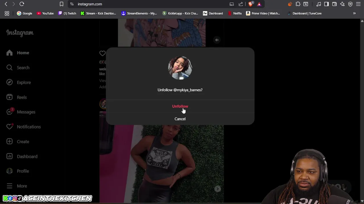Image resolution: width=364 pixels, height=204 pixels.
Task: Click the site settings icon in address bar
Action: (72, 4)
